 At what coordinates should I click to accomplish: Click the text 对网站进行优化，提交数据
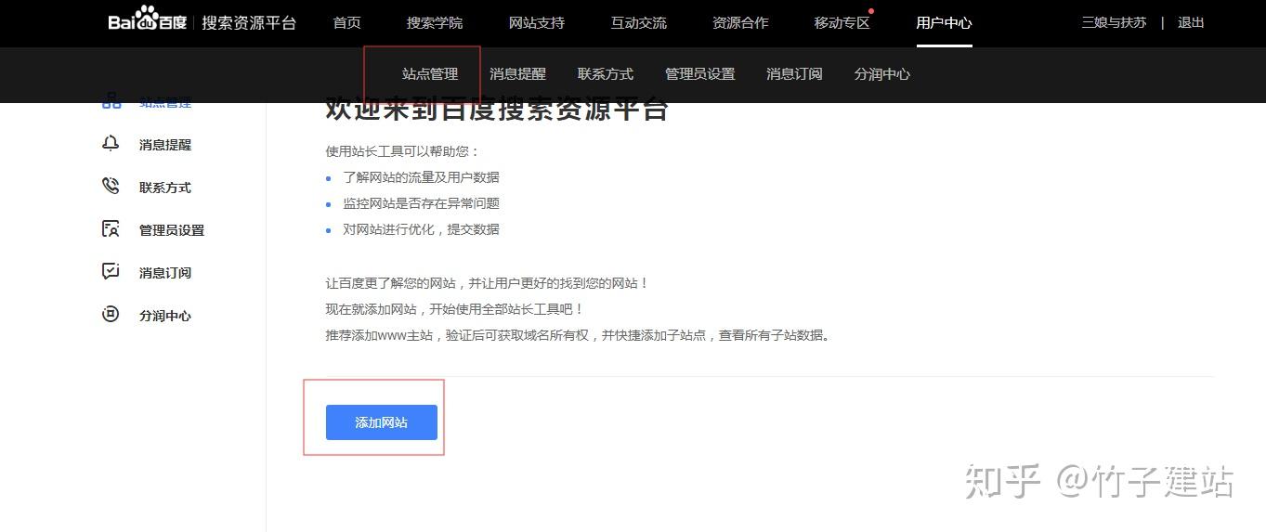(x=421, y=229)
